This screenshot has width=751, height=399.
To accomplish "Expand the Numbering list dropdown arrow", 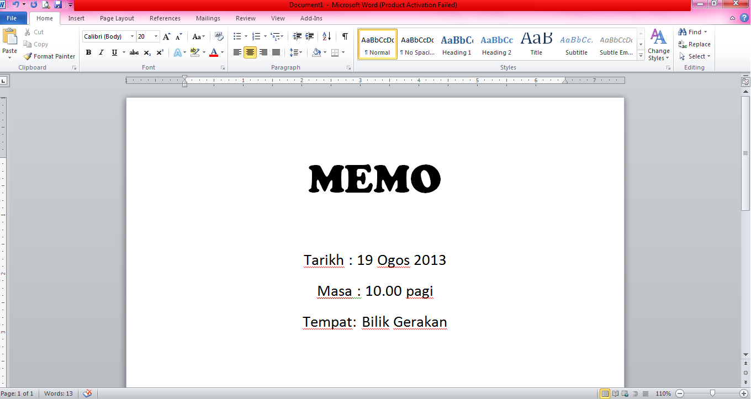I will coord(265,36).
